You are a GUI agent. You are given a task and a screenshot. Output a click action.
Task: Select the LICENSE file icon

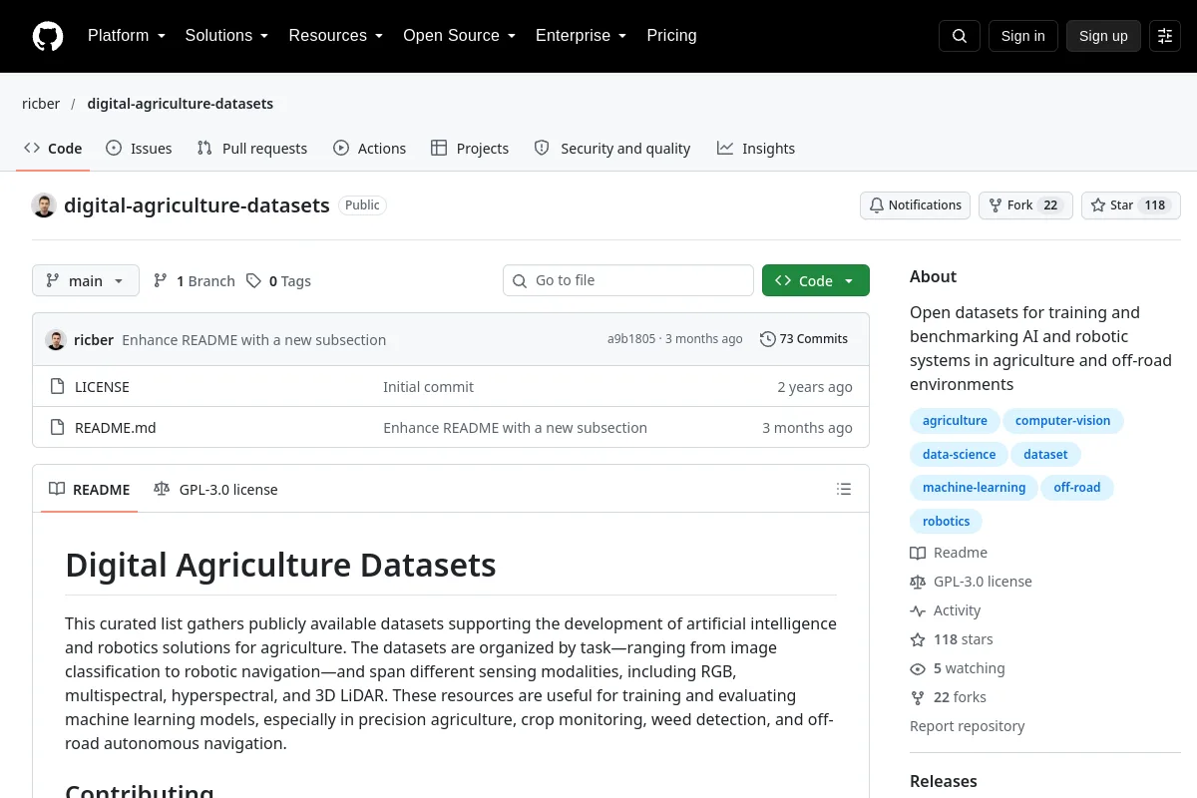click(x=58, y=387)
